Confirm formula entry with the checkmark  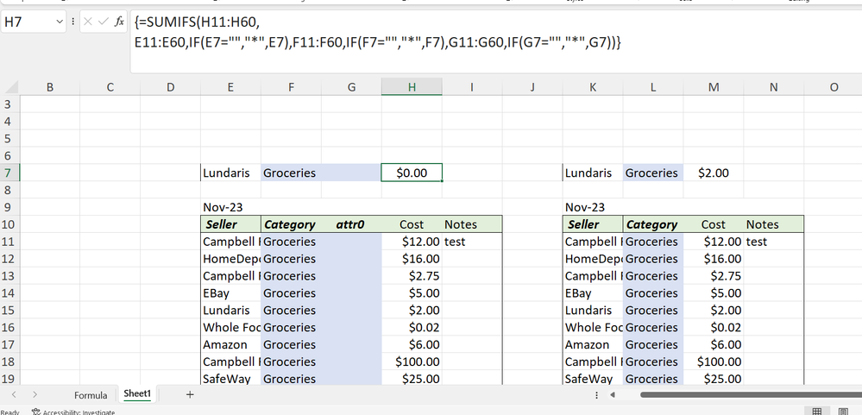(x=103, y=22)
